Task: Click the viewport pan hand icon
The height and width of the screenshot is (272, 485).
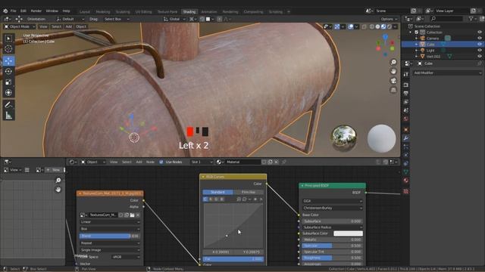Action: [393, 71]
